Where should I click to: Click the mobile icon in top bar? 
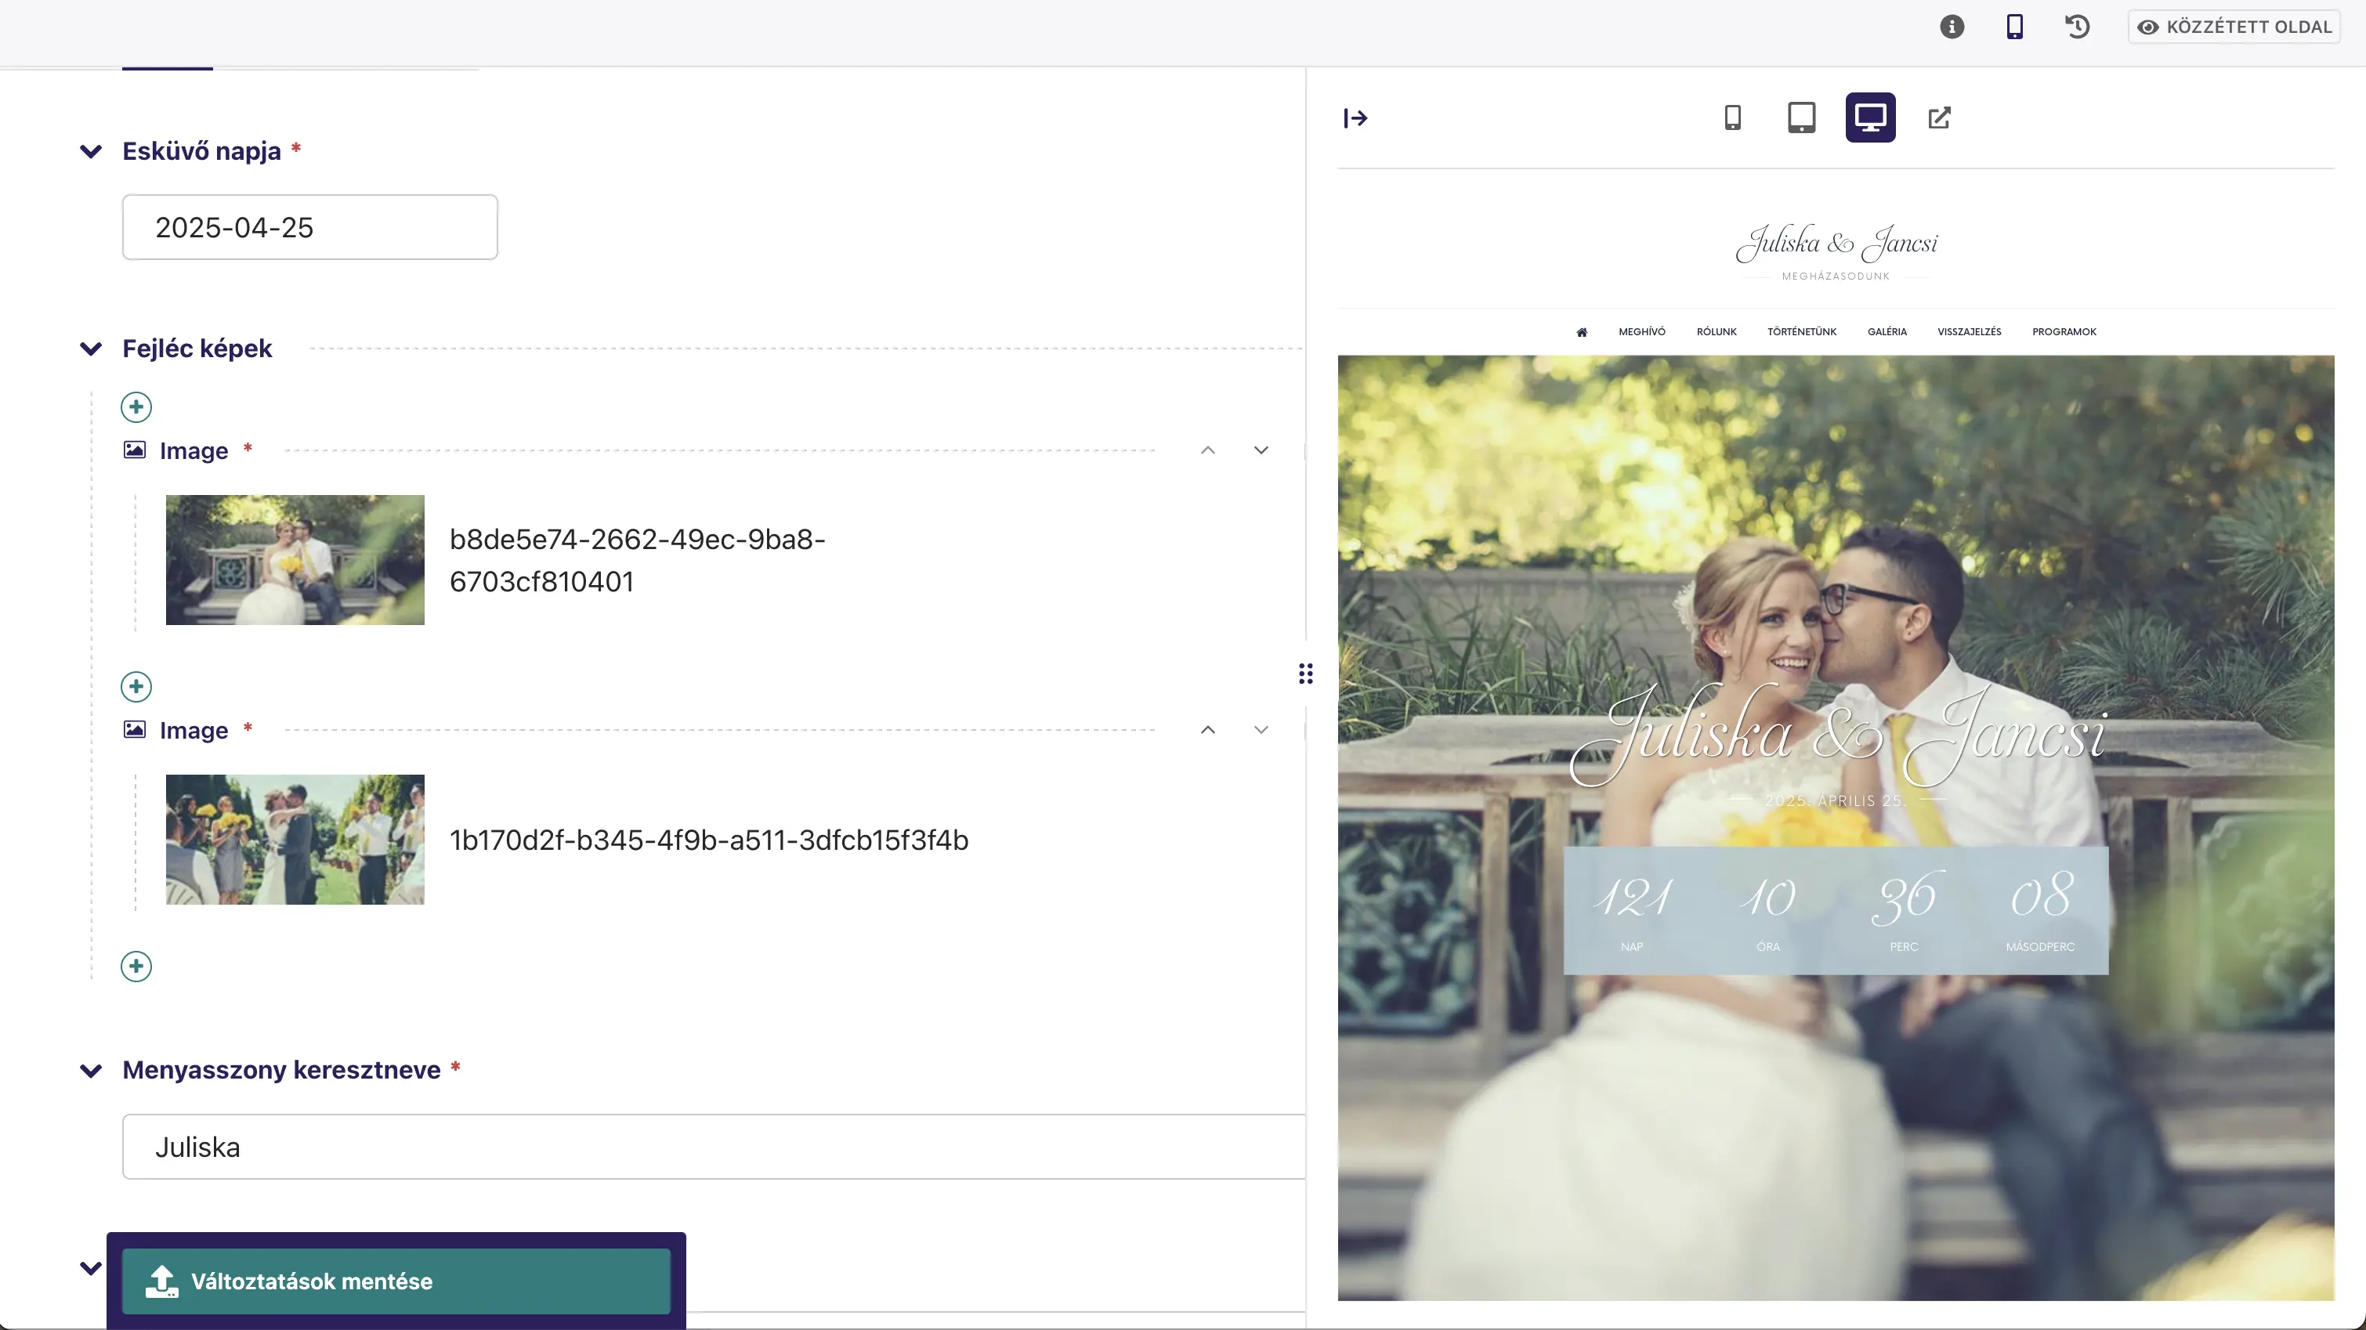pos(2014,27)
